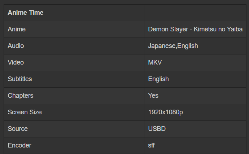Select the Source row label

[18, 129]
